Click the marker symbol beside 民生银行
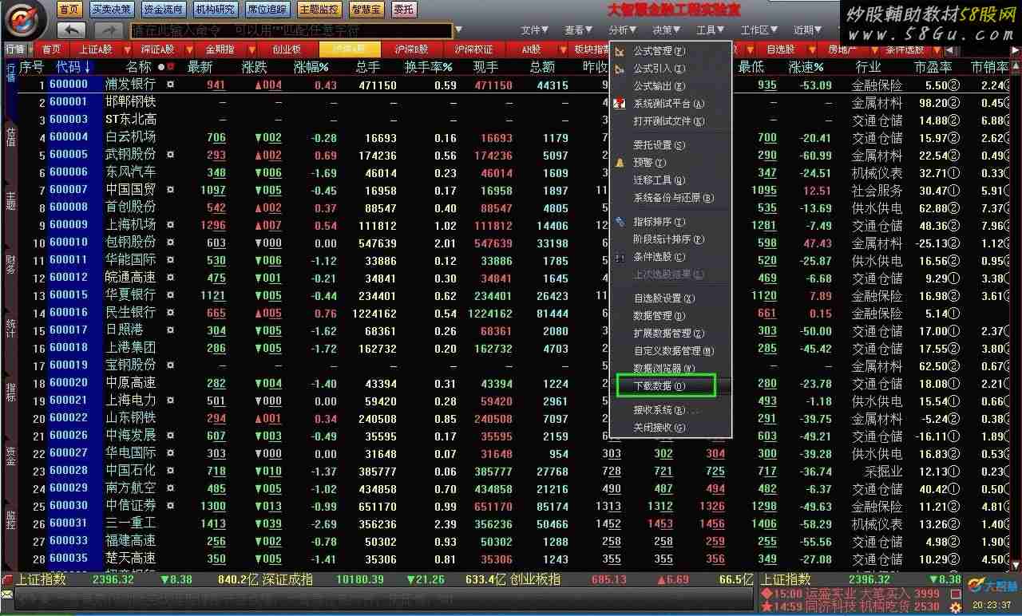The height and width of the screenshot is (616, 1022). tap(169, 313)
